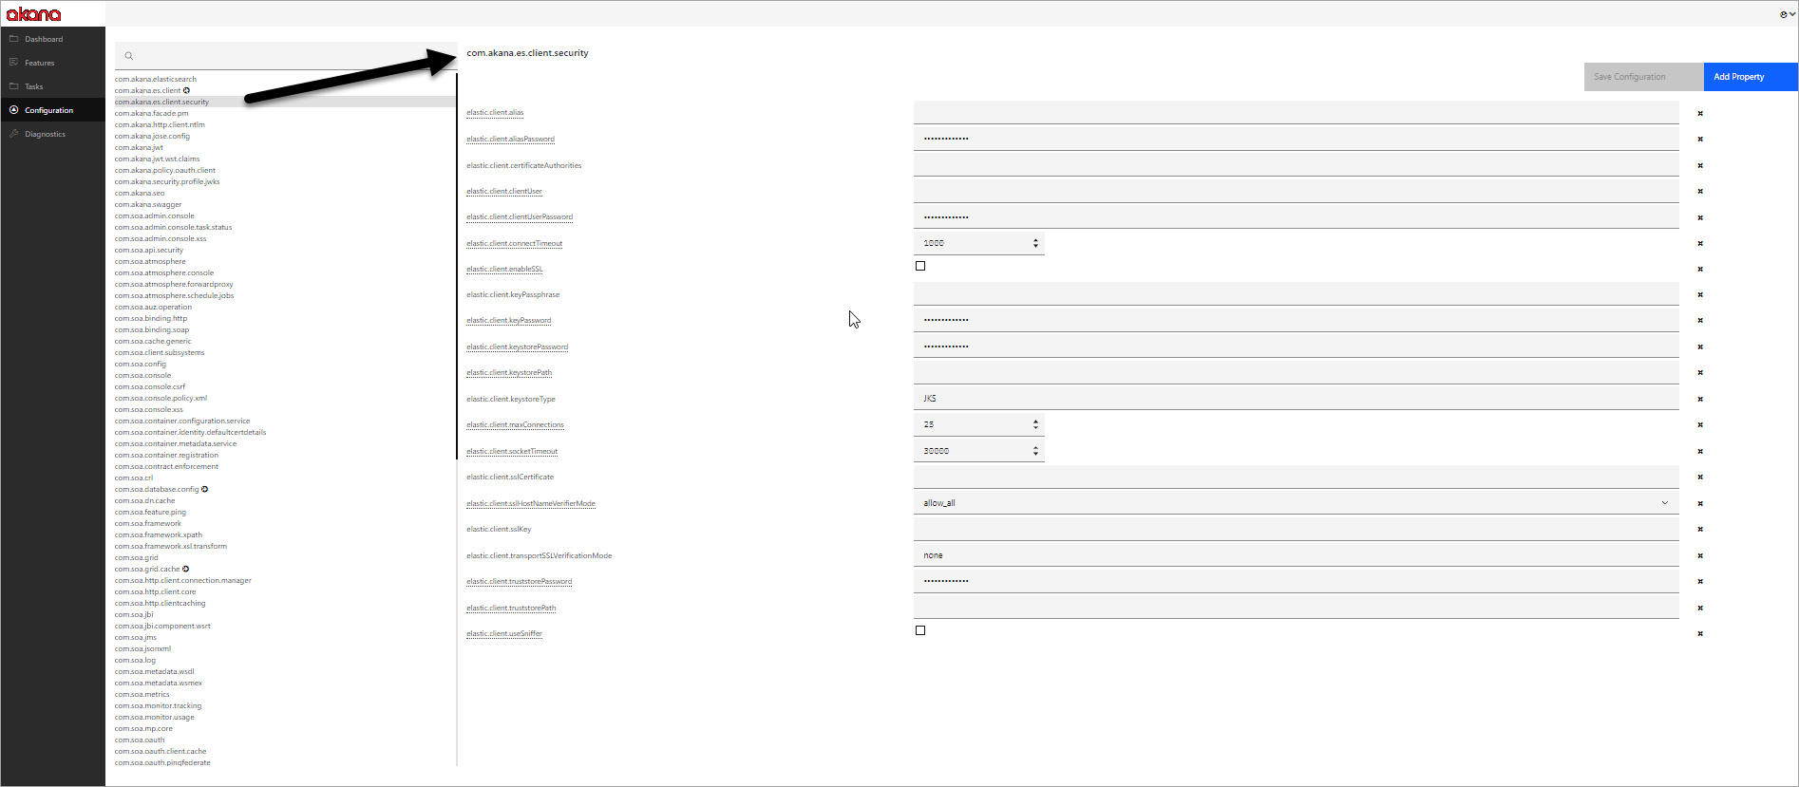Viewport: 1799px width, 787px height.
Task: Delete the elastic.client.sslKey property
Action: click(x=1700, y=529)
